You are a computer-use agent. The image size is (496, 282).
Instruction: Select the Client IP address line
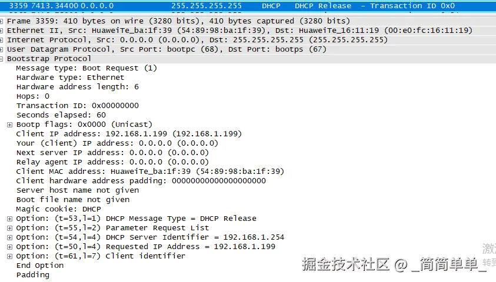pyautogui.click(x=129, y=134)
